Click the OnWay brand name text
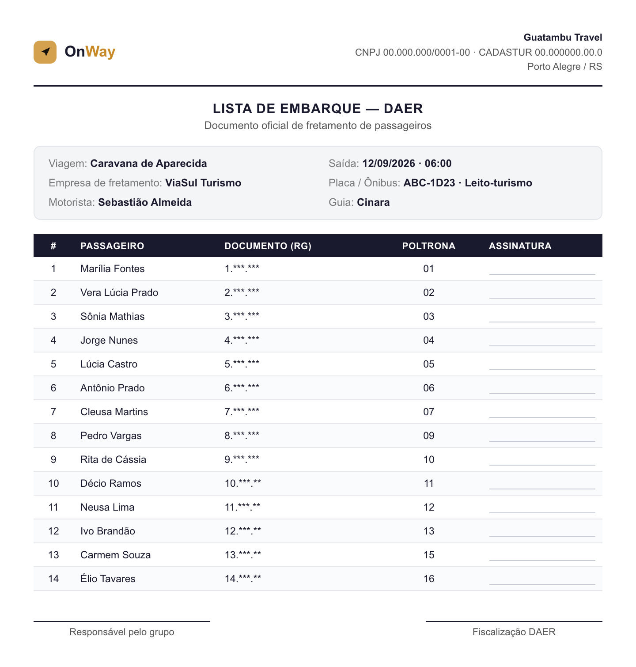Screen dimensions: 636x667 [90, 52]
